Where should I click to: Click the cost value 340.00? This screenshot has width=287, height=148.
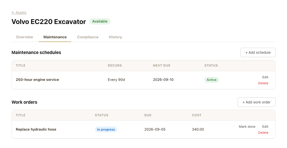coord(198,129)
